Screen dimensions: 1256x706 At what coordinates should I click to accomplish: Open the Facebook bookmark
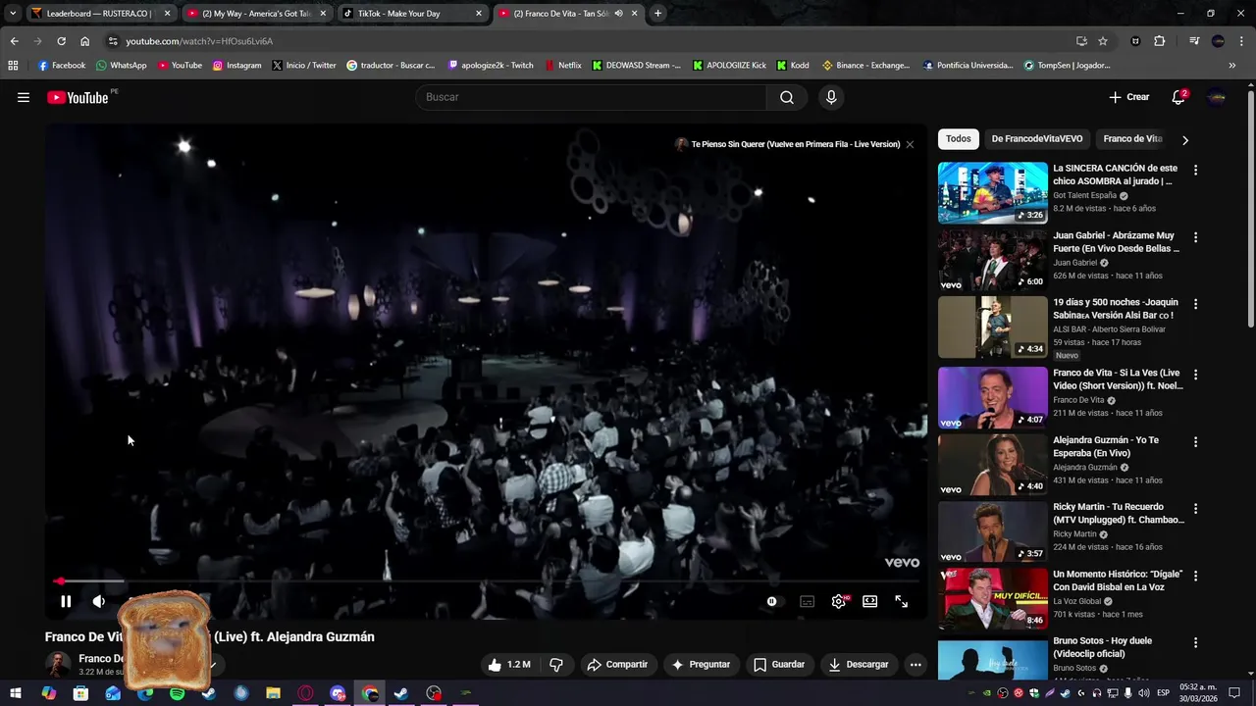[x=62, y=66]
